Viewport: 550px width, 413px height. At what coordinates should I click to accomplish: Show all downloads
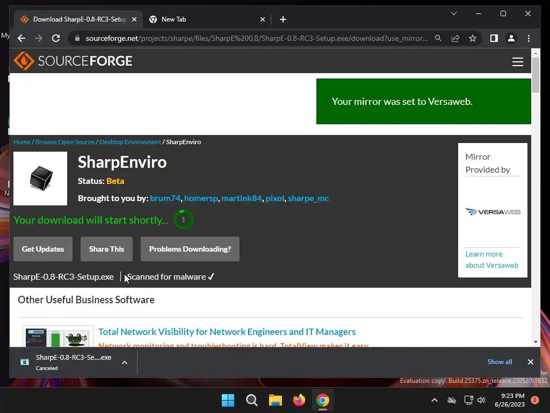[500, 362]
